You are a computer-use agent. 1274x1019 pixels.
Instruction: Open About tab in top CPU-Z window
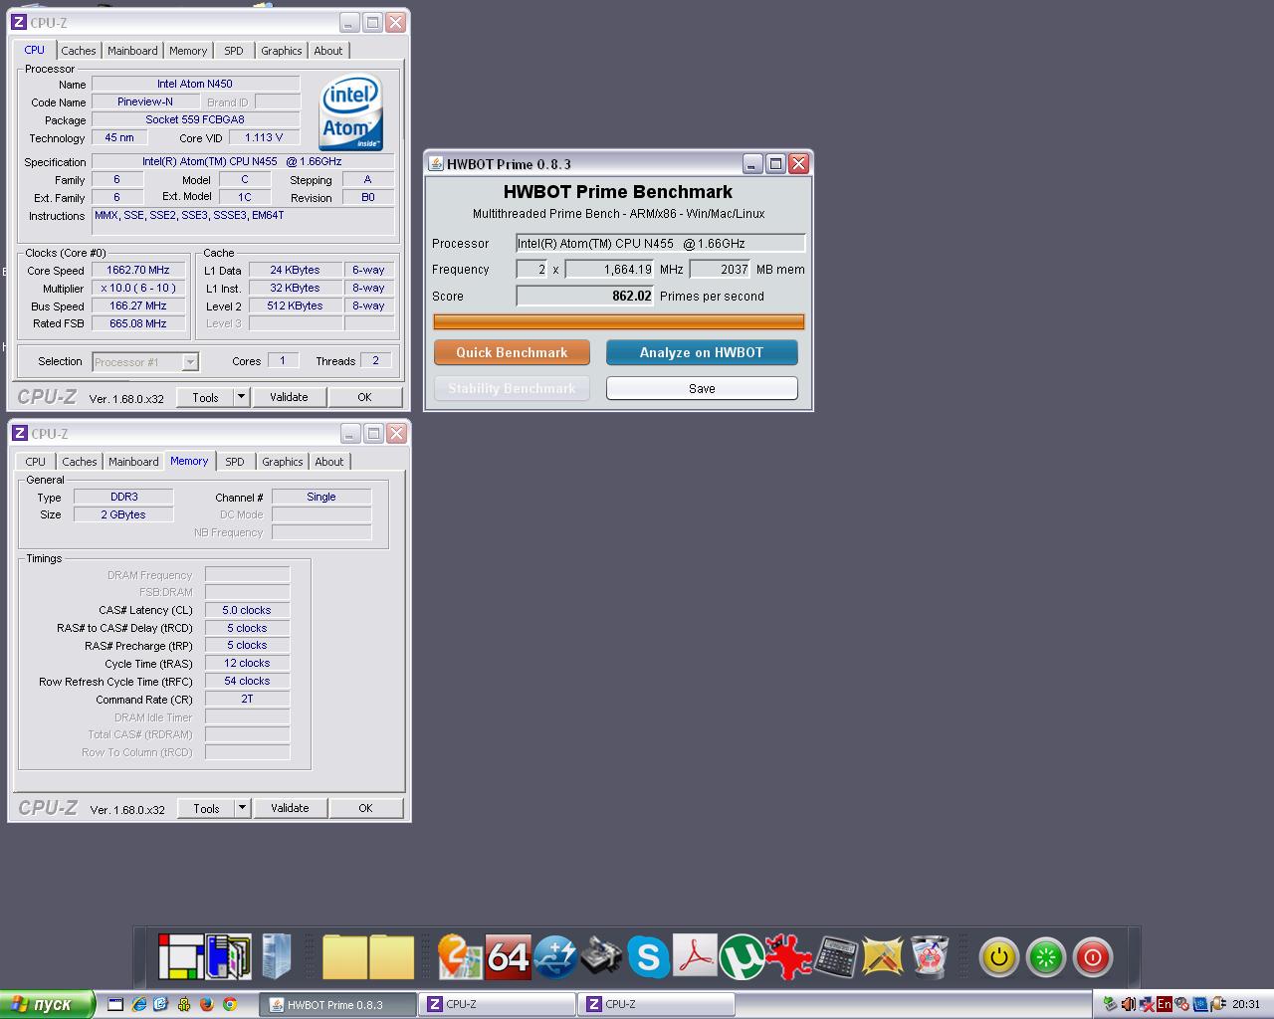328,51
